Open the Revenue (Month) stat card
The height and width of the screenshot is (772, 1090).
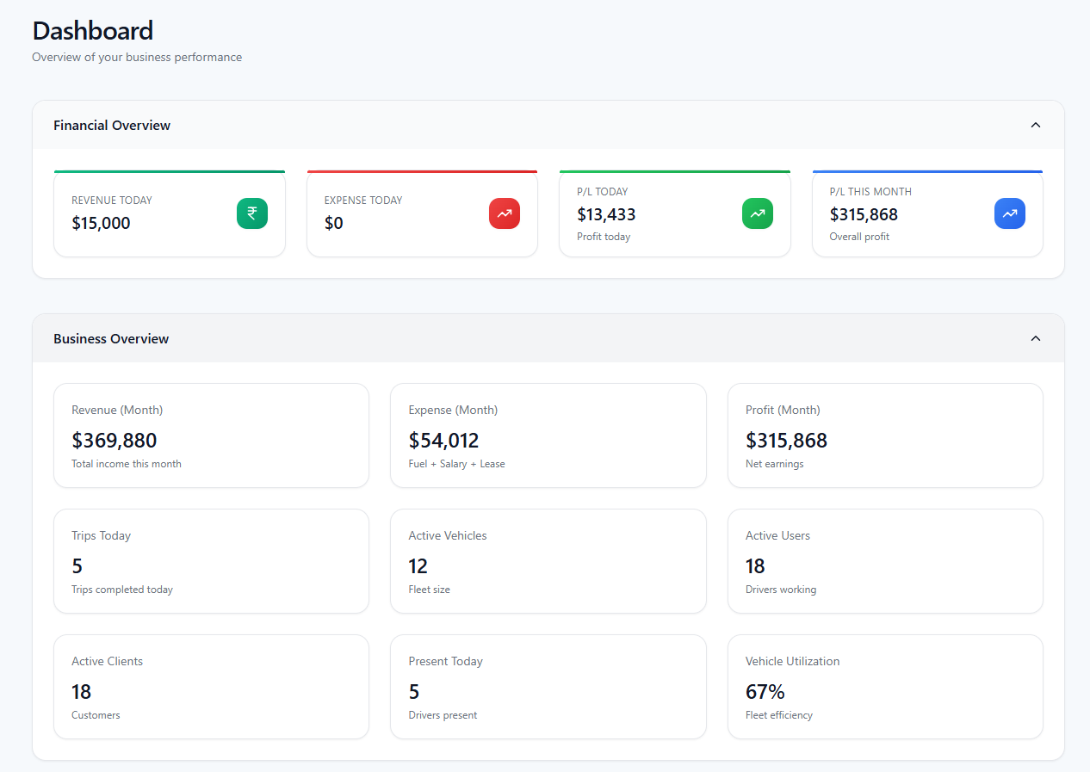click(211, 435)
